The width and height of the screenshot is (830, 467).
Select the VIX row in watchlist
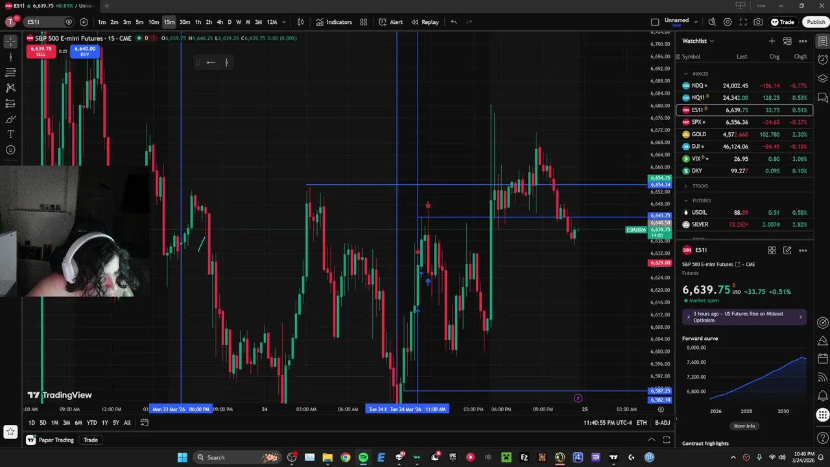pos(744,159)
